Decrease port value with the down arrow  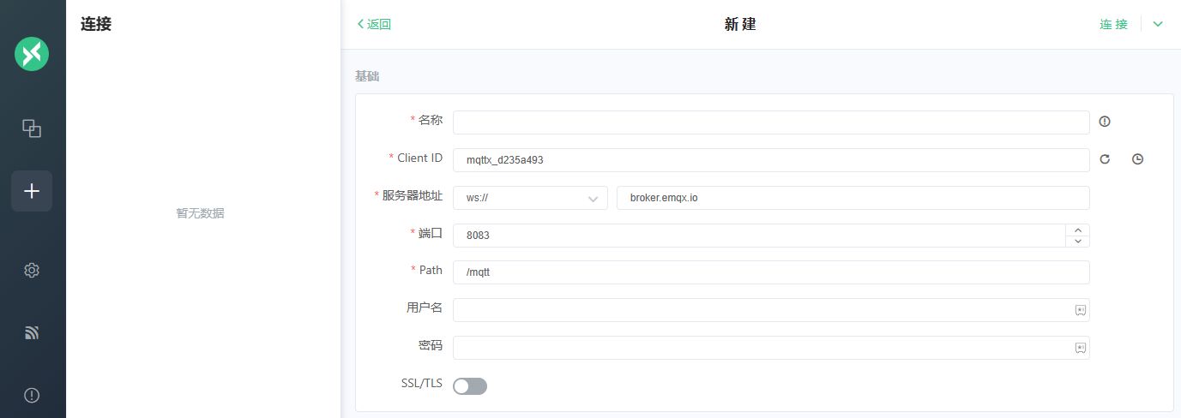1077,241
